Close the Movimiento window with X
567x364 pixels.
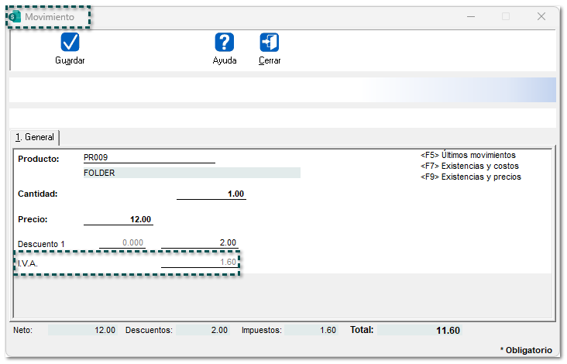pyautogui.click(x=541, y=16)
